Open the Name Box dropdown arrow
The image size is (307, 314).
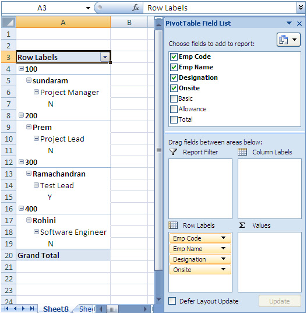(x=88, y=8)
